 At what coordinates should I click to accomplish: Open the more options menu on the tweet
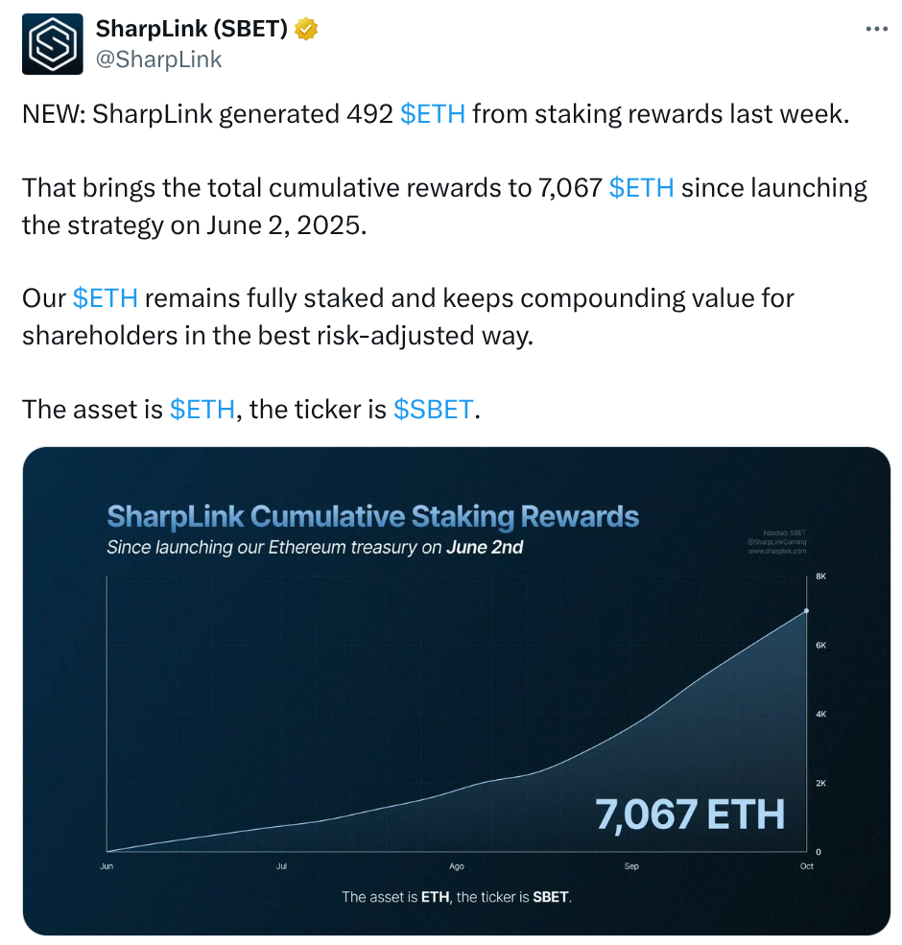click(876, 27)
